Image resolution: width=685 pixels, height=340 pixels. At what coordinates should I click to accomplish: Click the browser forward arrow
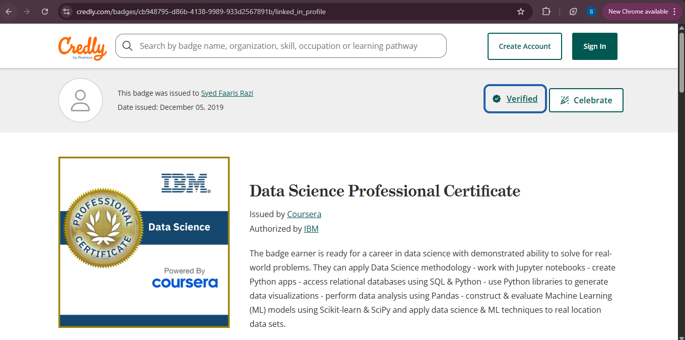point(27,11)
